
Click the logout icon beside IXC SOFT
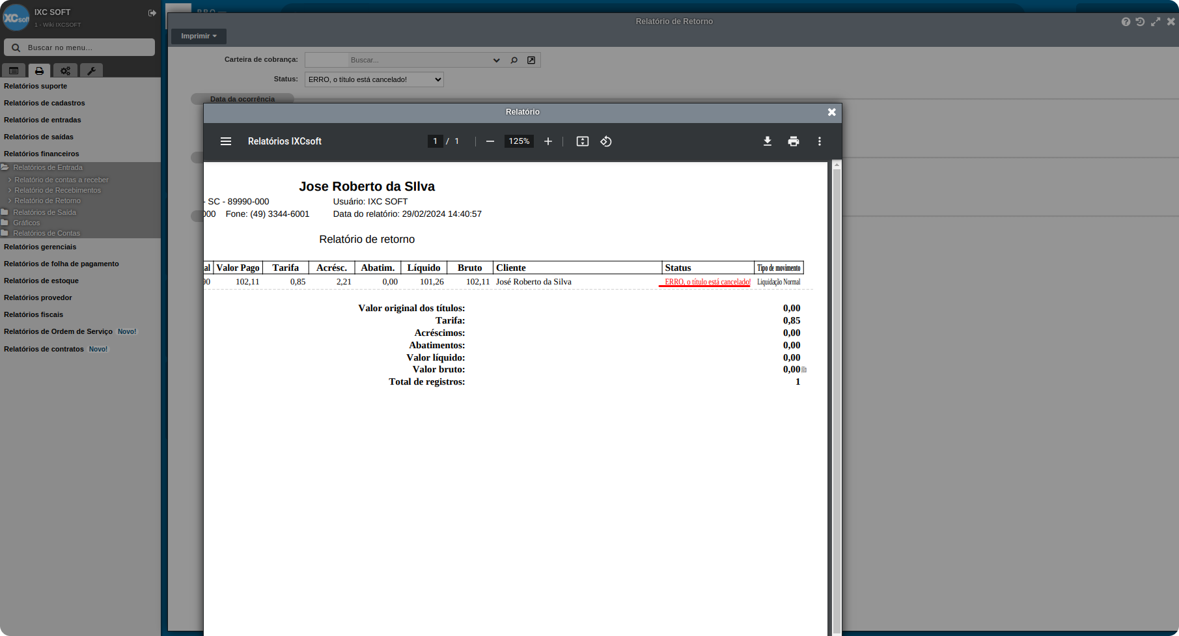point(152,13)
